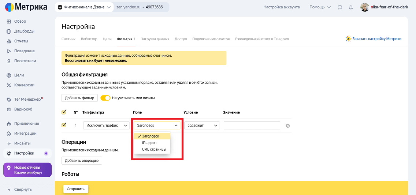Image resolution: width=416 pixels, height=195 pixels.
Task: Click the filter Значение input field
Action: (x=252, y=125)
